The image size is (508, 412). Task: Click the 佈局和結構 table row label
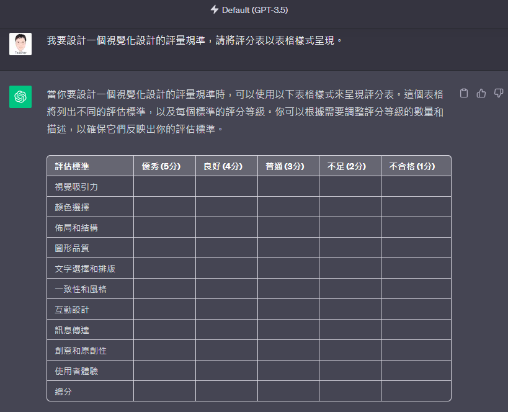click(76, 228)
